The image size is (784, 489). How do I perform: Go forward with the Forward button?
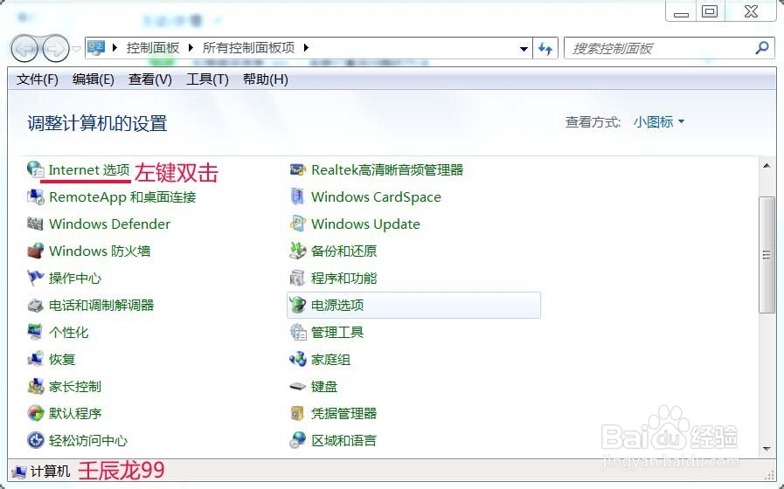[x=55, y=48]
